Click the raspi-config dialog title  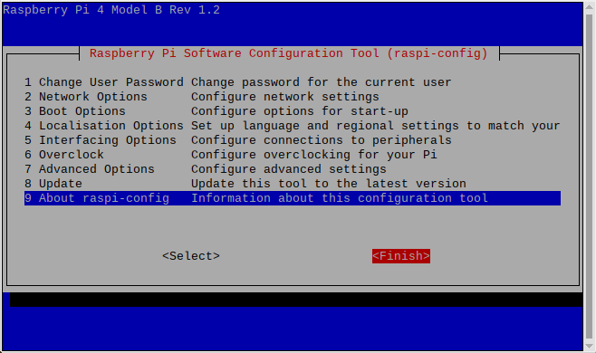[x=289, y=53]
